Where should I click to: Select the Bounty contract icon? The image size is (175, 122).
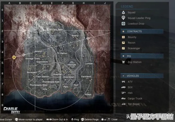[123, 37]
